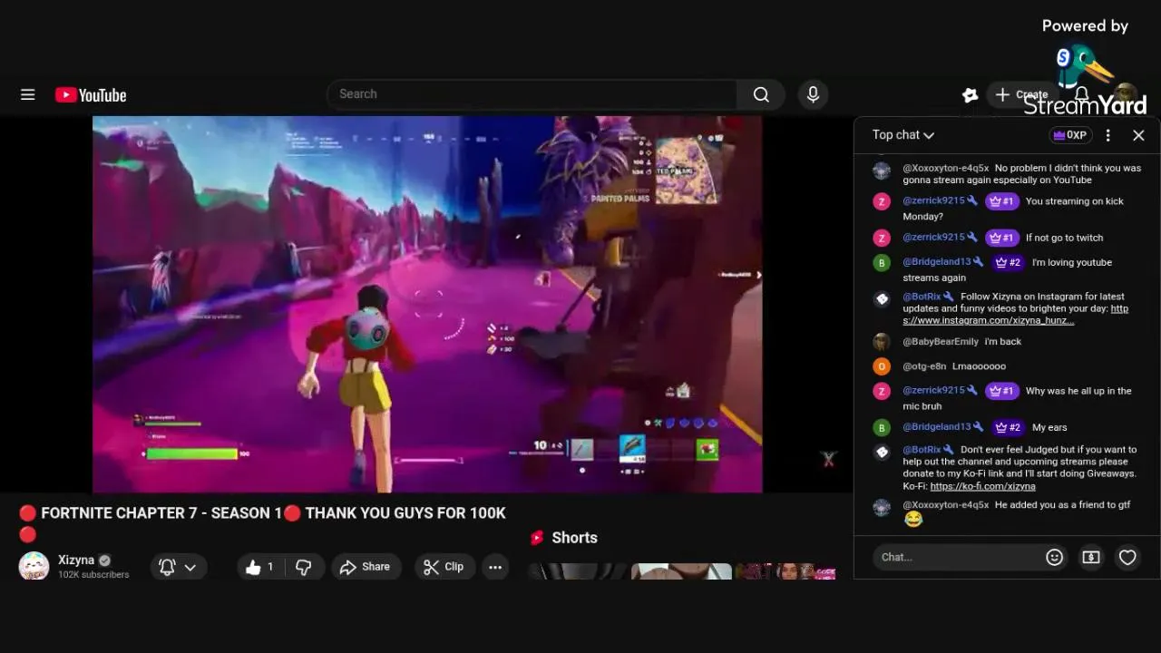
Task: Click the 102K subscribers count
Action: point(93,575)
